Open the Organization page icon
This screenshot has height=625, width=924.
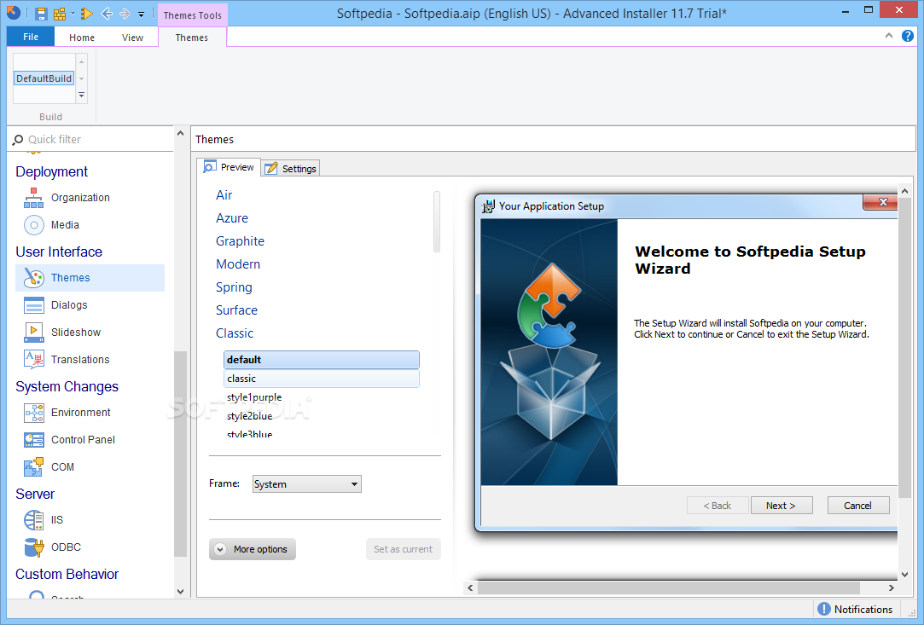pyautogui.click(x=33, y=197)
